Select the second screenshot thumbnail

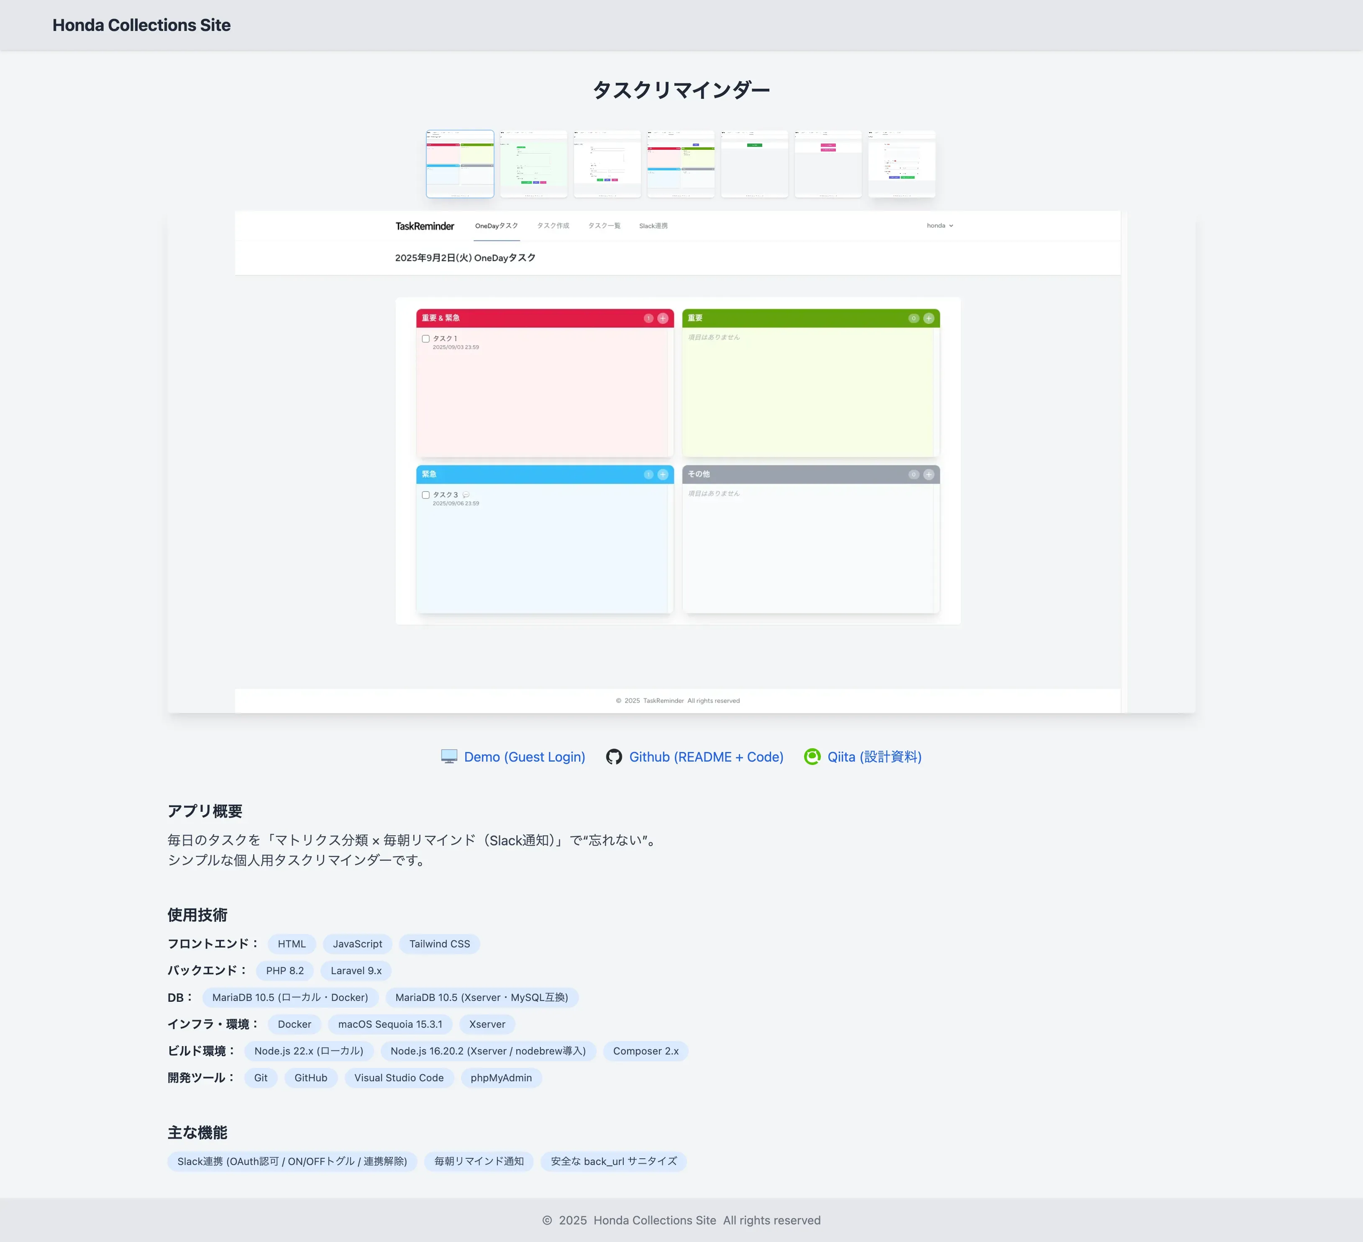[x=533, y=164]
